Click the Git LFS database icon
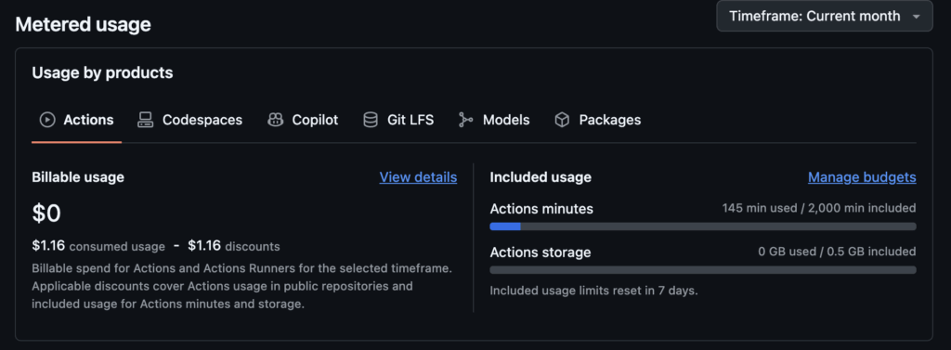 pyautogui.click(x=370, y=120)
